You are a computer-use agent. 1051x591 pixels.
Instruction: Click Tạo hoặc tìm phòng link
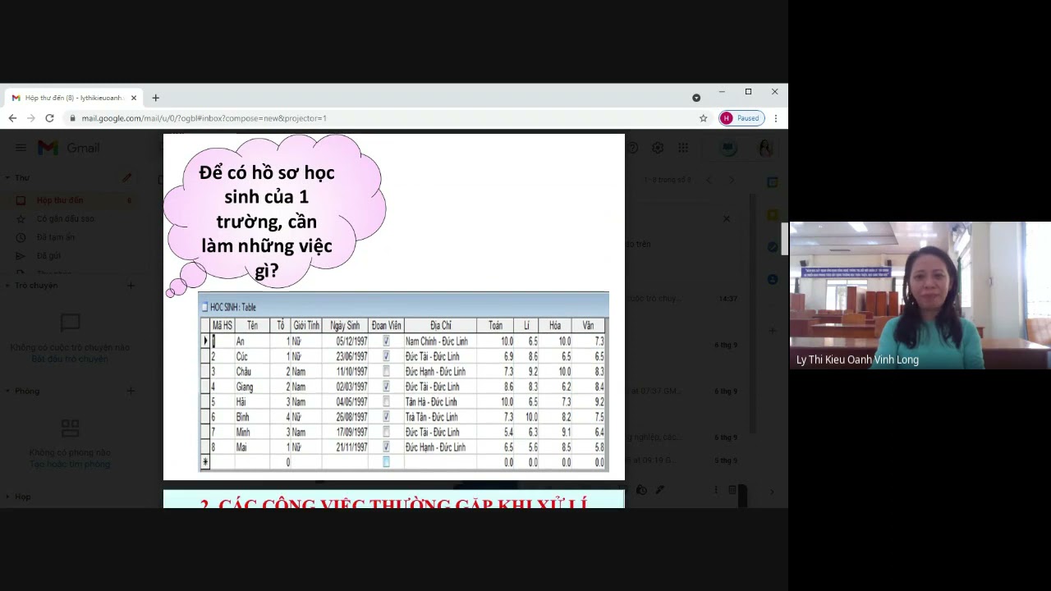coord(70,464)
